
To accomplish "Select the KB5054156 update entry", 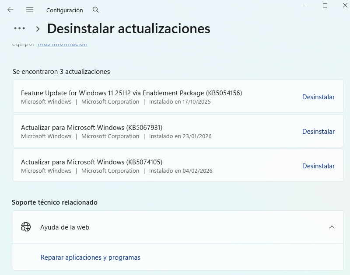I will pos(131,97).
